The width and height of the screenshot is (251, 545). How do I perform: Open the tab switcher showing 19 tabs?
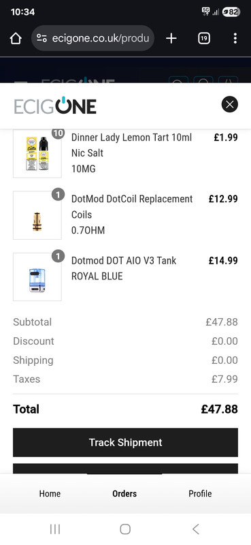(x=204, y=38)
